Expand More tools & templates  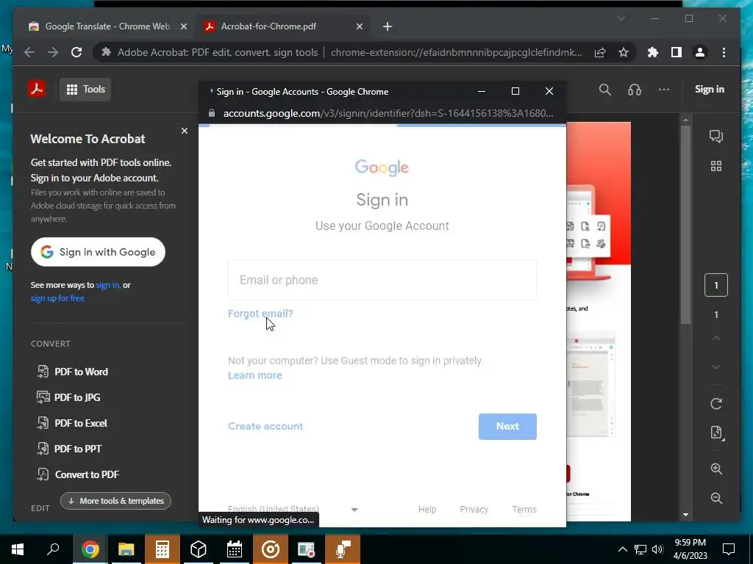click(115, 501)
